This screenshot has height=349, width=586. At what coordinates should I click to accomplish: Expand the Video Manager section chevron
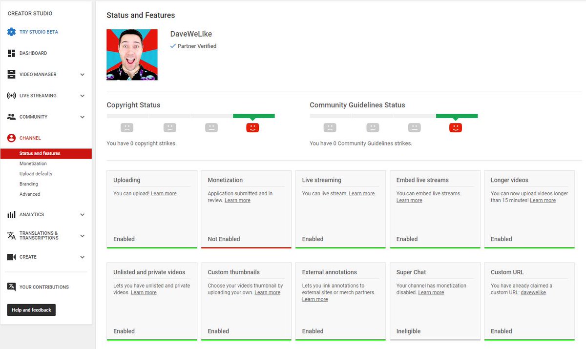pos(82,75)
